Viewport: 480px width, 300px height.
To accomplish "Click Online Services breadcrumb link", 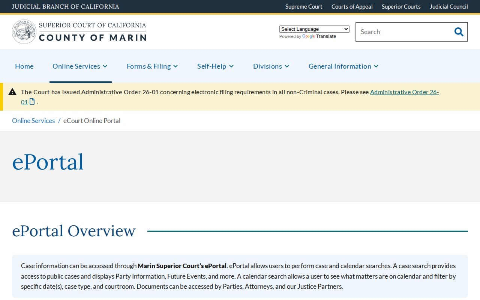I will click(33, 120).
